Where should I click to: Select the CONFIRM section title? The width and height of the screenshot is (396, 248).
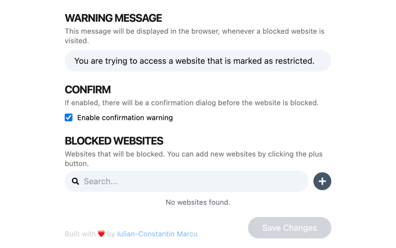[x=88, y=90]
